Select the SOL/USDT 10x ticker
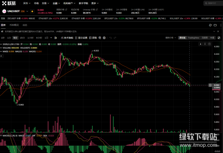 click(x=183, y=19)
